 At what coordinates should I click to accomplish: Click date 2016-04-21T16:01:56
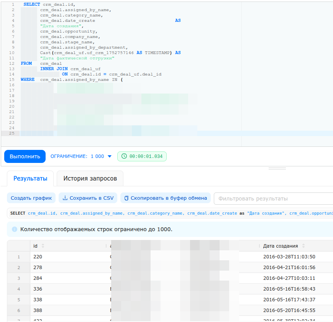click(x=289, y=268)
